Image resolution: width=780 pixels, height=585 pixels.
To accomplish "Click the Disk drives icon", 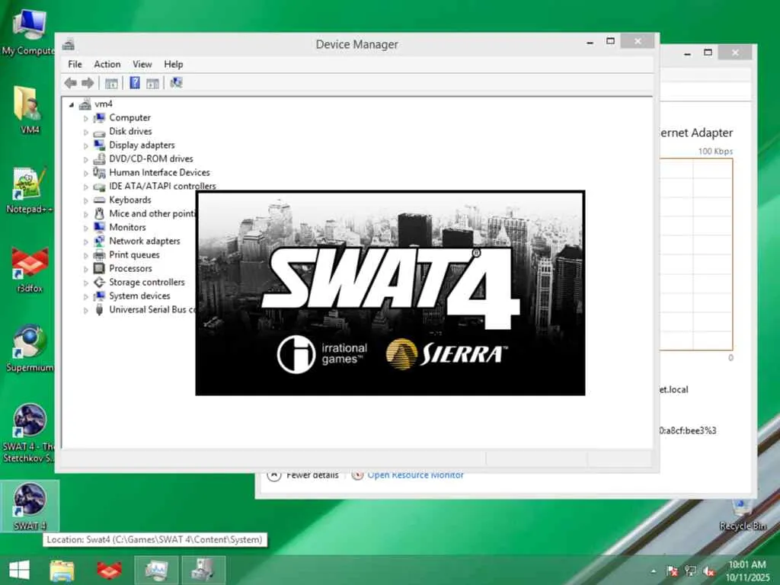I will click(100, 132).
